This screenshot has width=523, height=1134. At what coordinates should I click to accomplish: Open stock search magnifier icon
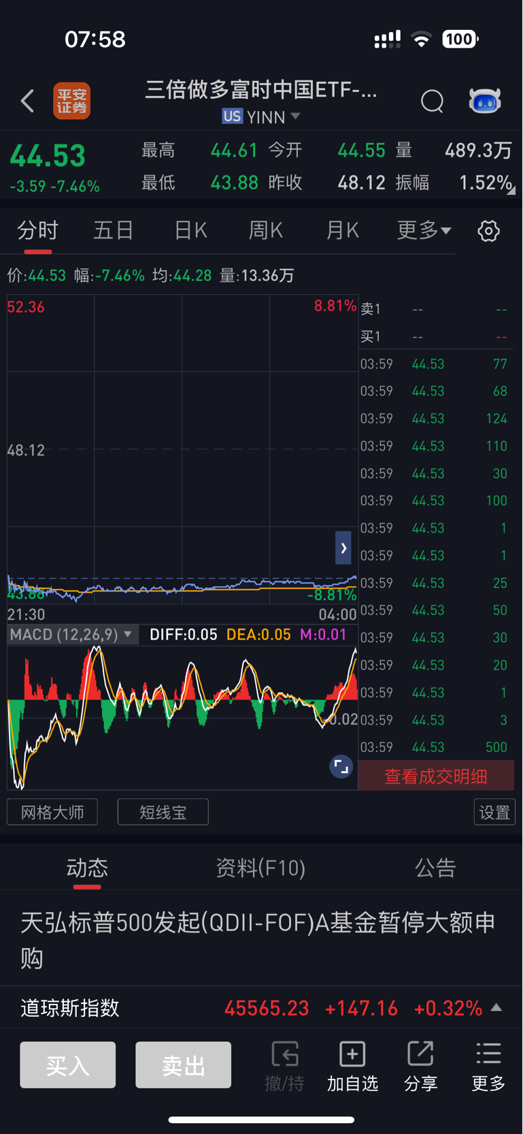432,101
